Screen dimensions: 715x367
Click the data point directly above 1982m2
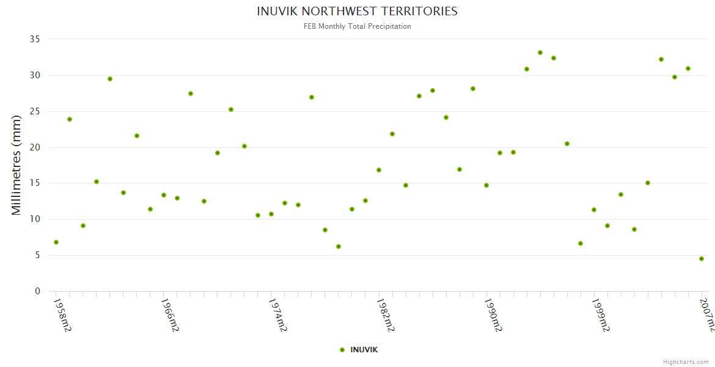(379, 170)
